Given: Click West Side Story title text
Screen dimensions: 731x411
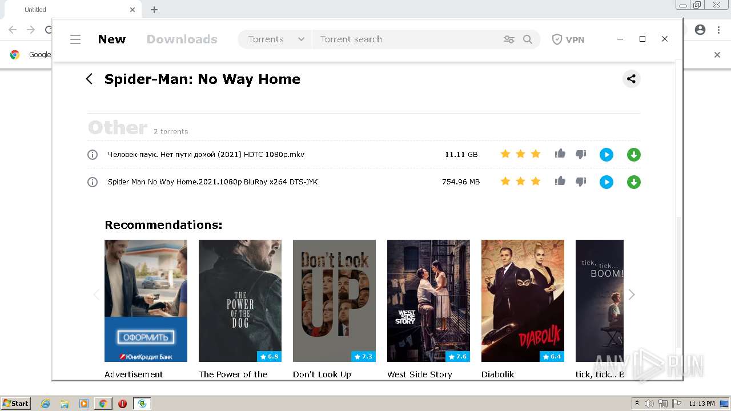Looking at the screenshot, I should pyautogui.click(x=420, y=374).
